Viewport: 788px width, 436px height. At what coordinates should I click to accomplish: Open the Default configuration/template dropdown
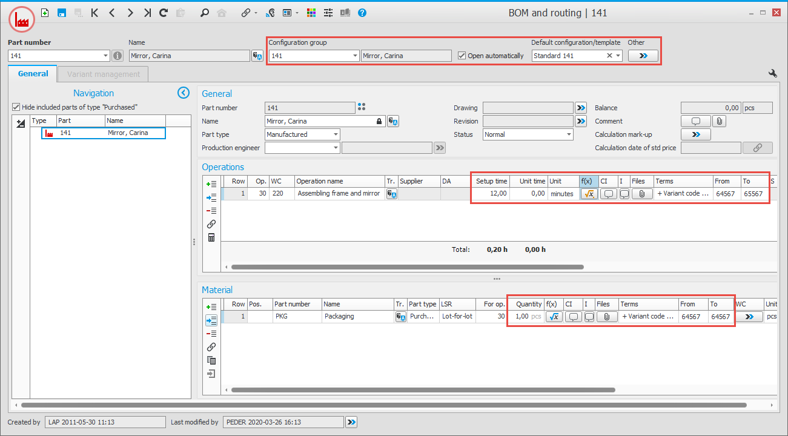click(617, 55)
